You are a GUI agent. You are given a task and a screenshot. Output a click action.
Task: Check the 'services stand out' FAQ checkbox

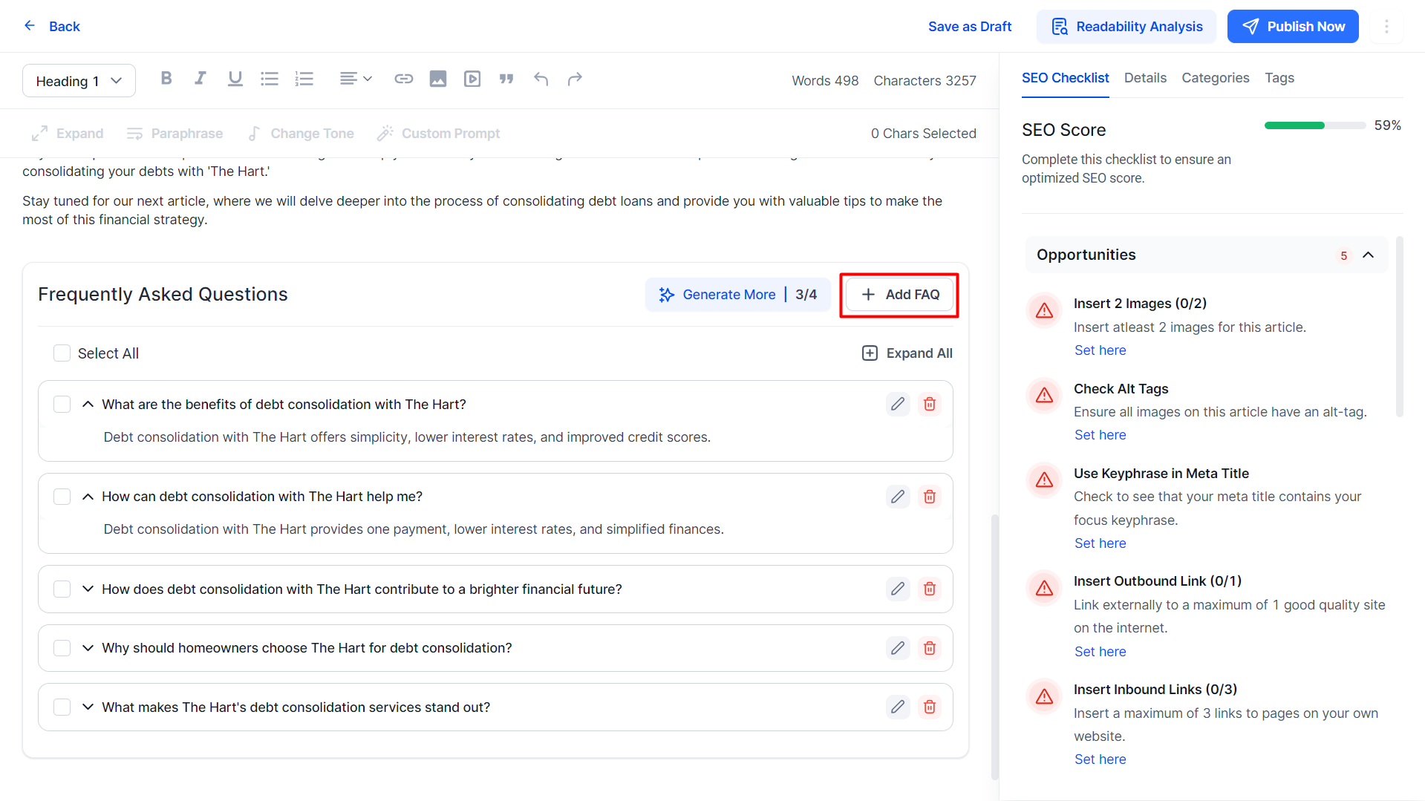[62, 707]
